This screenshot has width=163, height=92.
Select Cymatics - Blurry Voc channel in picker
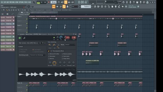click(8, 47)
